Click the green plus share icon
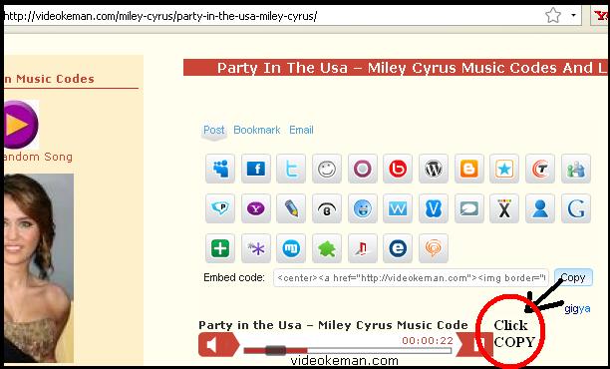The height and width of the screenshot is (369, 610). pyautogui.click(x=220, y=248)
